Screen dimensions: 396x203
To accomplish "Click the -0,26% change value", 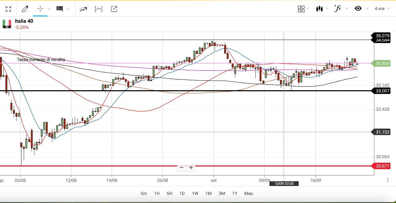I will point(22,27).
